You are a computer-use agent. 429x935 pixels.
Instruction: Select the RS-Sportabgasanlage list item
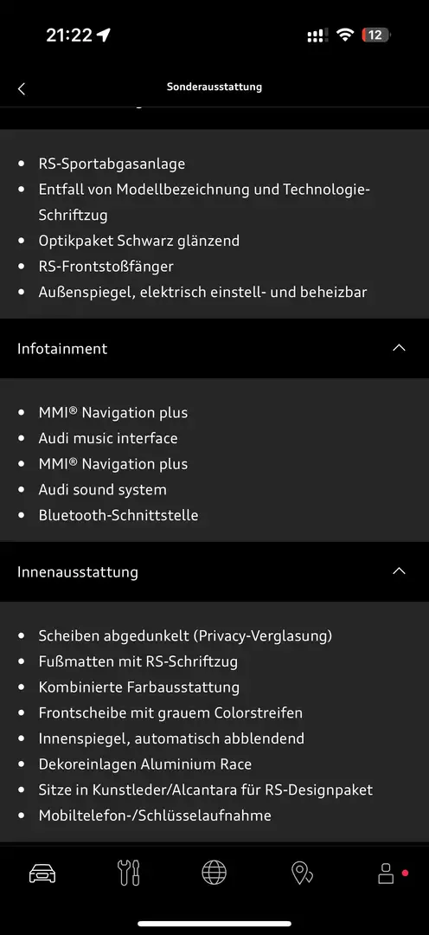pyautogui.click(x=112, y=164)
